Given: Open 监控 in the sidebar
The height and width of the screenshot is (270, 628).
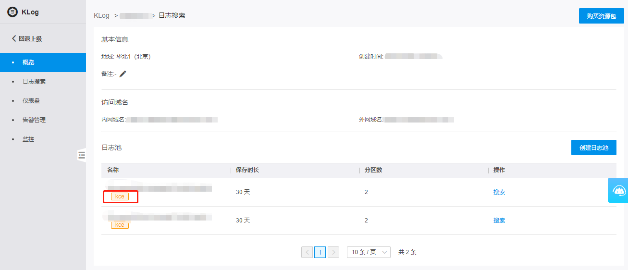Looking at the screenshot, I should [28, 139].
